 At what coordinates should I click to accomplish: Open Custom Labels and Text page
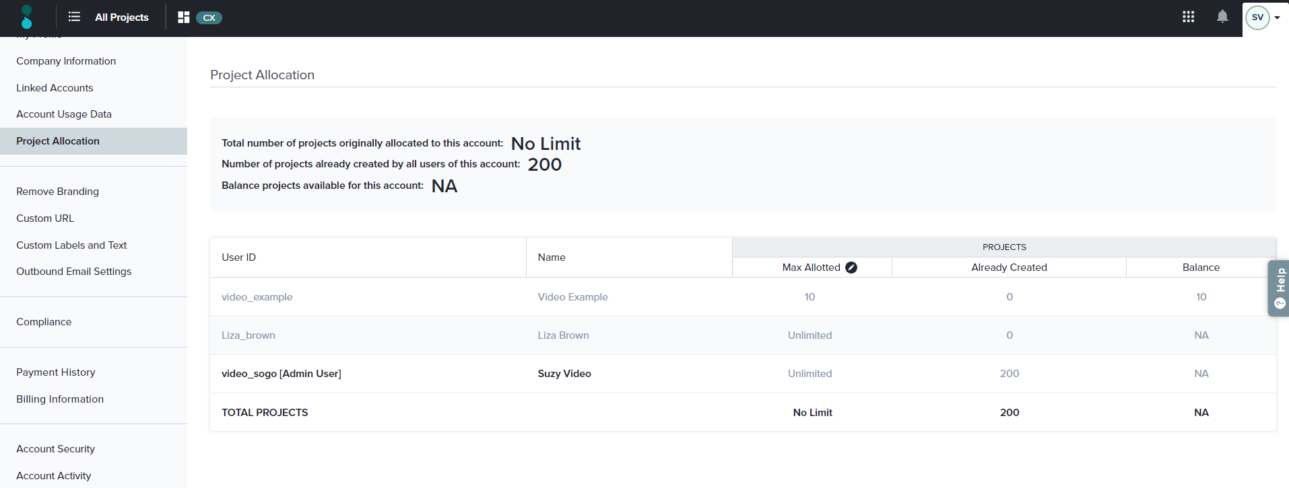[71, 245]
